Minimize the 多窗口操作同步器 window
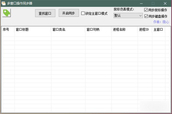The image size is (172, 114). coord(141,3)
